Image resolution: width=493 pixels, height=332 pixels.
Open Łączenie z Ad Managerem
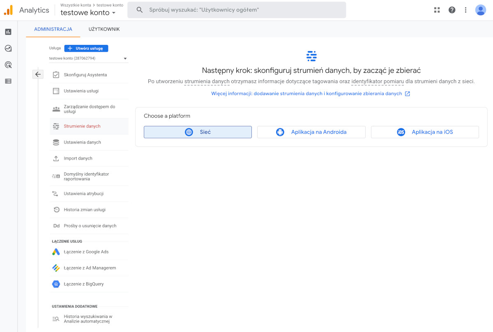click(89, 268)
